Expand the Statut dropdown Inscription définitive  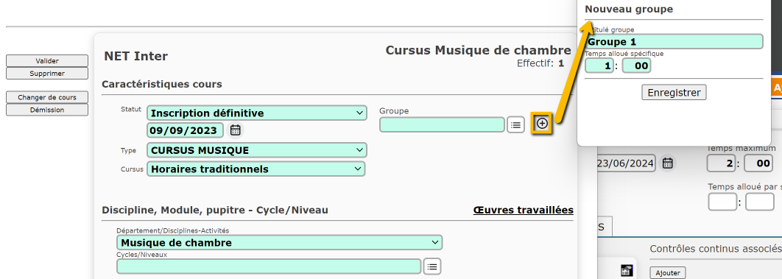[257, 113]
